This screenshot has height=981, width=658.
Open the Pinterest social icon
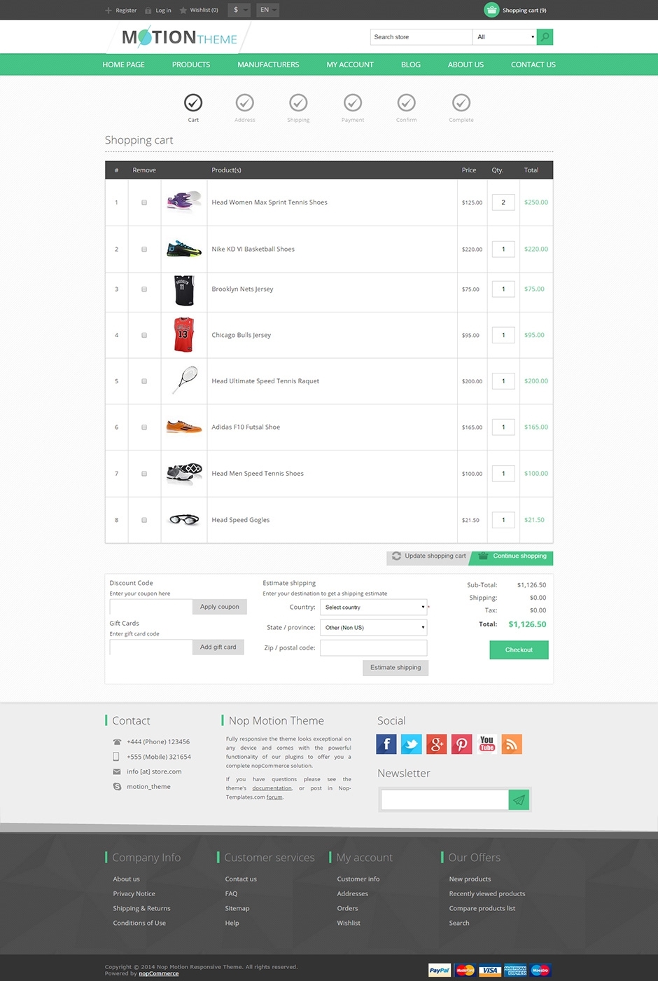pos(461,744)
